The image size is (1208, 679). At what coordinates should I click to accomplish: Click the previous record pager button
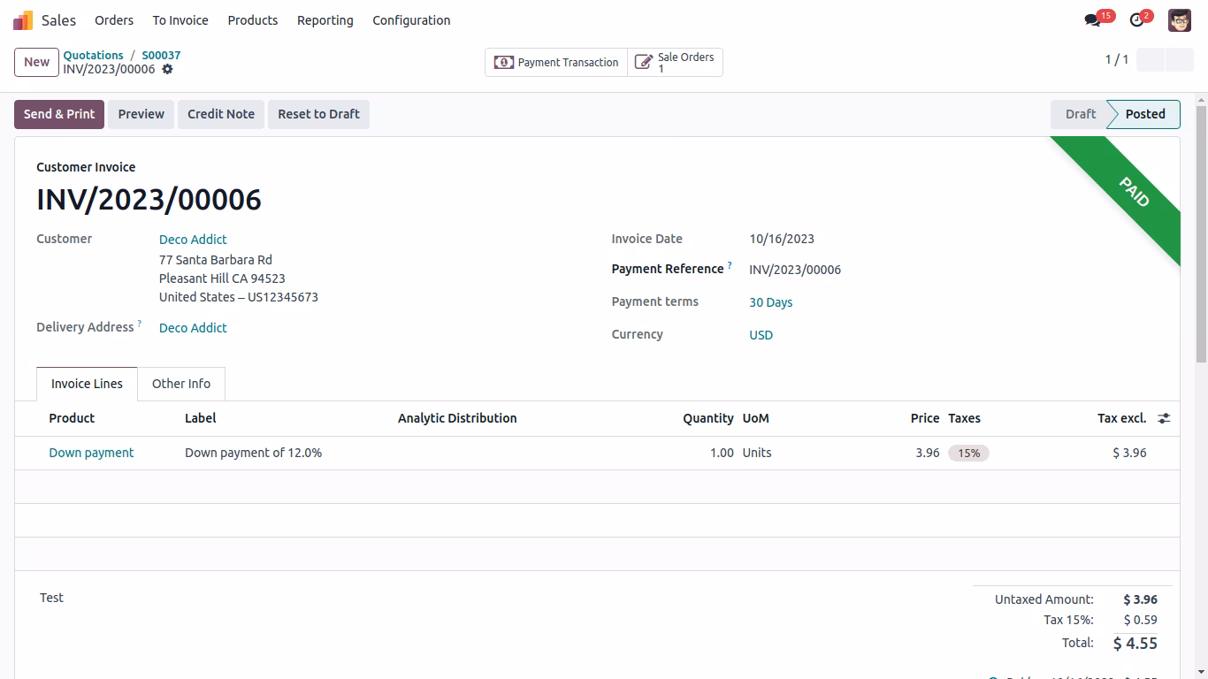point(1151,60)
